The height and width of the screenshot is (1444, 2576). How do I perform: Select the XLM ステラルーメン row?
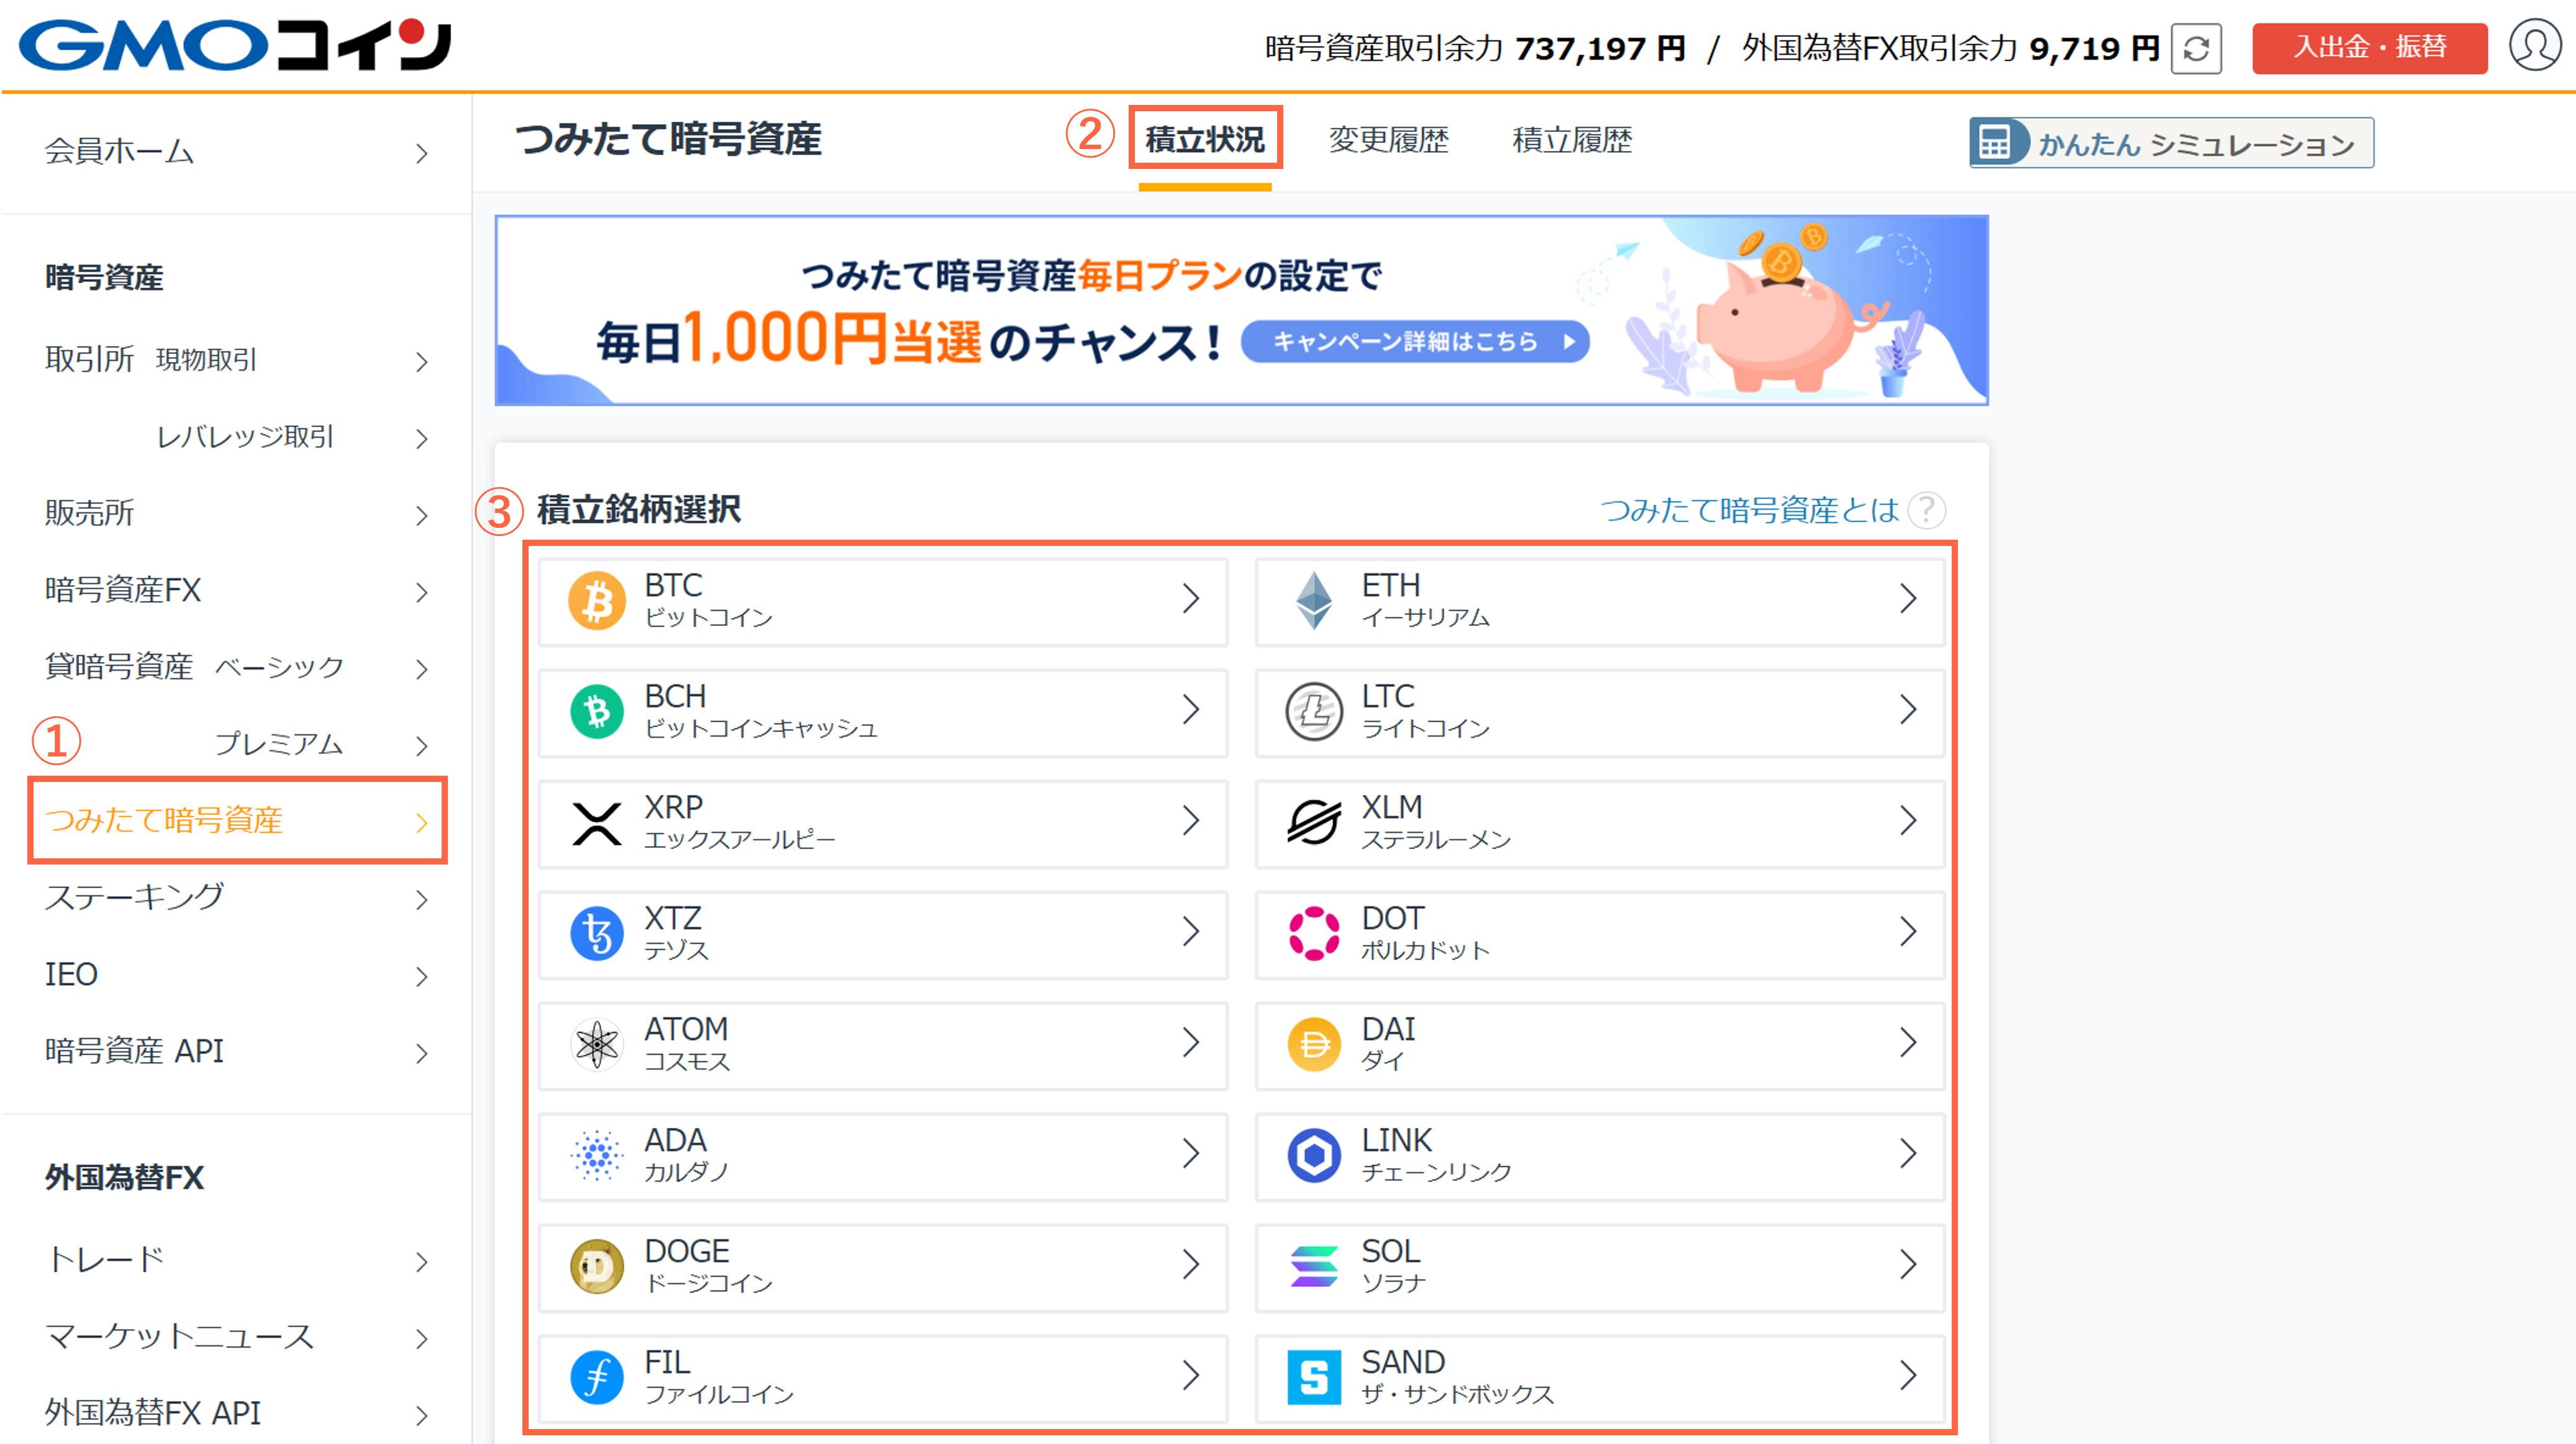click(x=1600, y=823)
